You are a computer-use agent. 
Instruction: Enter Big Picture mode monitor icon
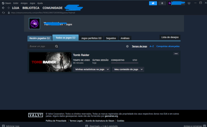tap(189, 3)
